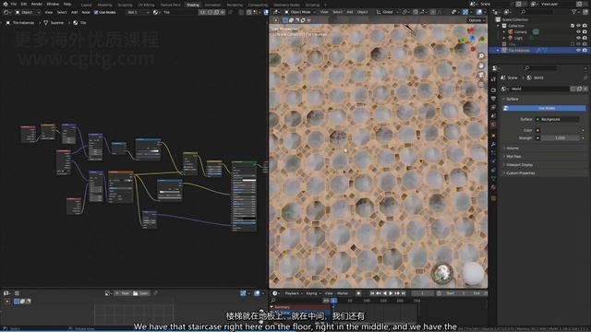
Task: Open the Tool tab in Properties editor
Action: [x=493, y=79]
